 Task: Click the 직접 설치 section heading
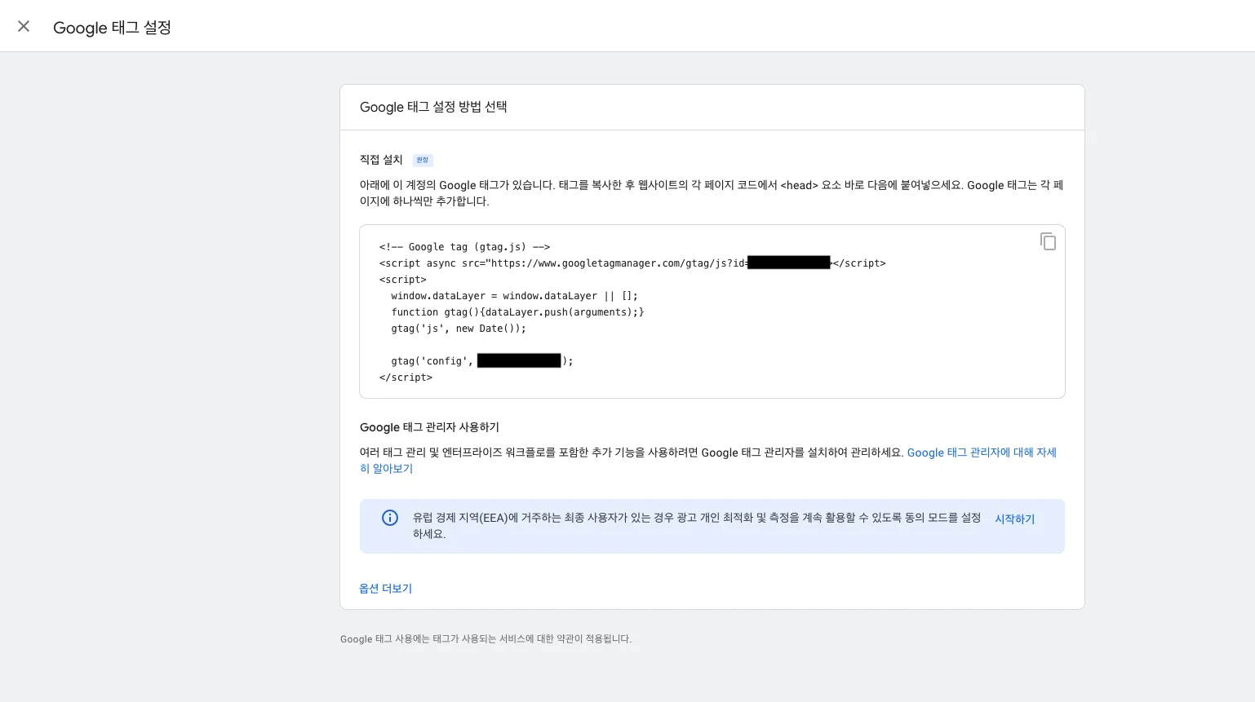point(380,159)
